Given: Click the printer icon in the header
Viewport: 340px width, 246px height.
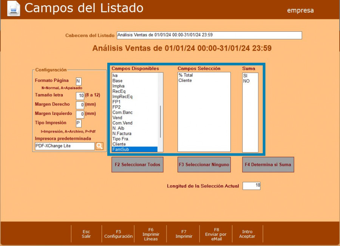Looking at the screenshot, I should click(x=14, y=9).
